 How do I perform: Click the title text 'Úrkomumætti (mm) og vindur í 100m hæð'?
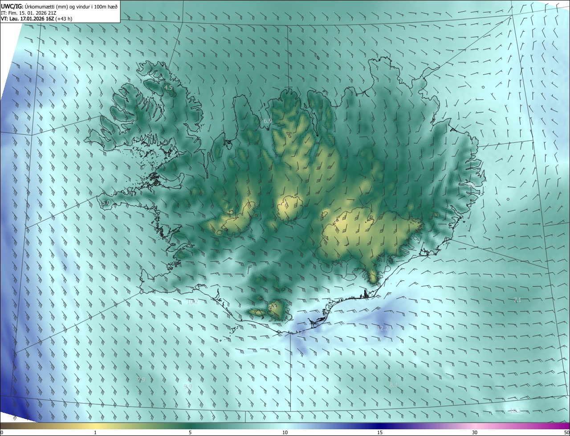coord(71,6)
